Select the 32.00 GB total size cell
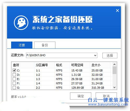Viewport: 130px width, 111px height. [97, 75]
